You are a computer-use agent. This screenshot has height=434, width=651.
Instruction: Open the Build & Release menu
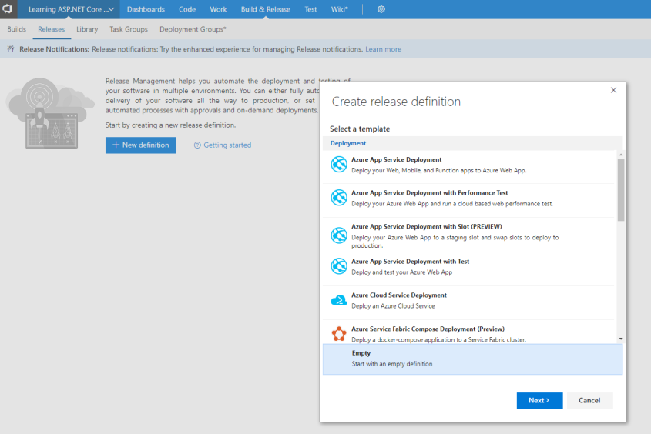point(265,9)
